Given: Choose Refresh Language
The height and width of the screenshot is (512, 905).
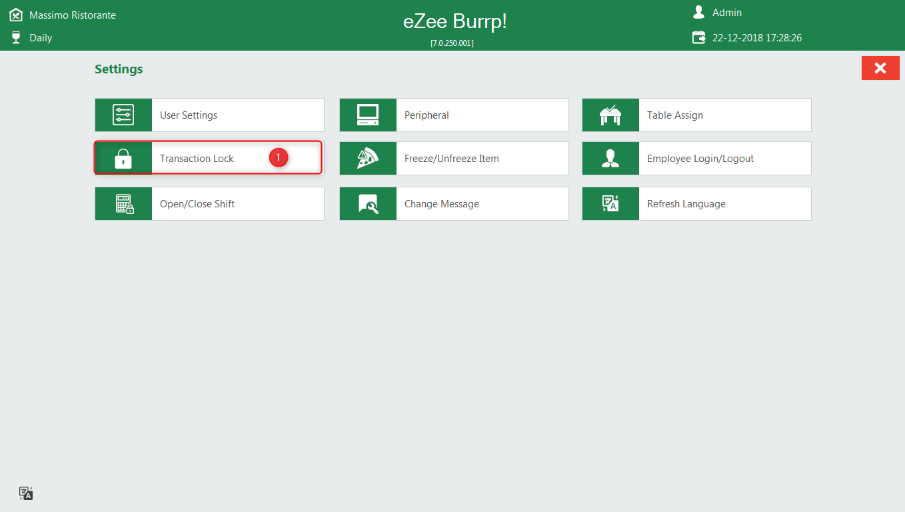Looking at the screenshot, I should click(x=696, y=204).
